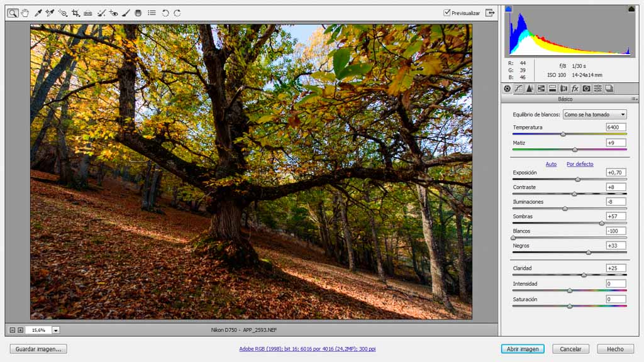Toggle shadow clipping warning in histogram
Screen dimensions: 644x362
(x=509, y=9)
